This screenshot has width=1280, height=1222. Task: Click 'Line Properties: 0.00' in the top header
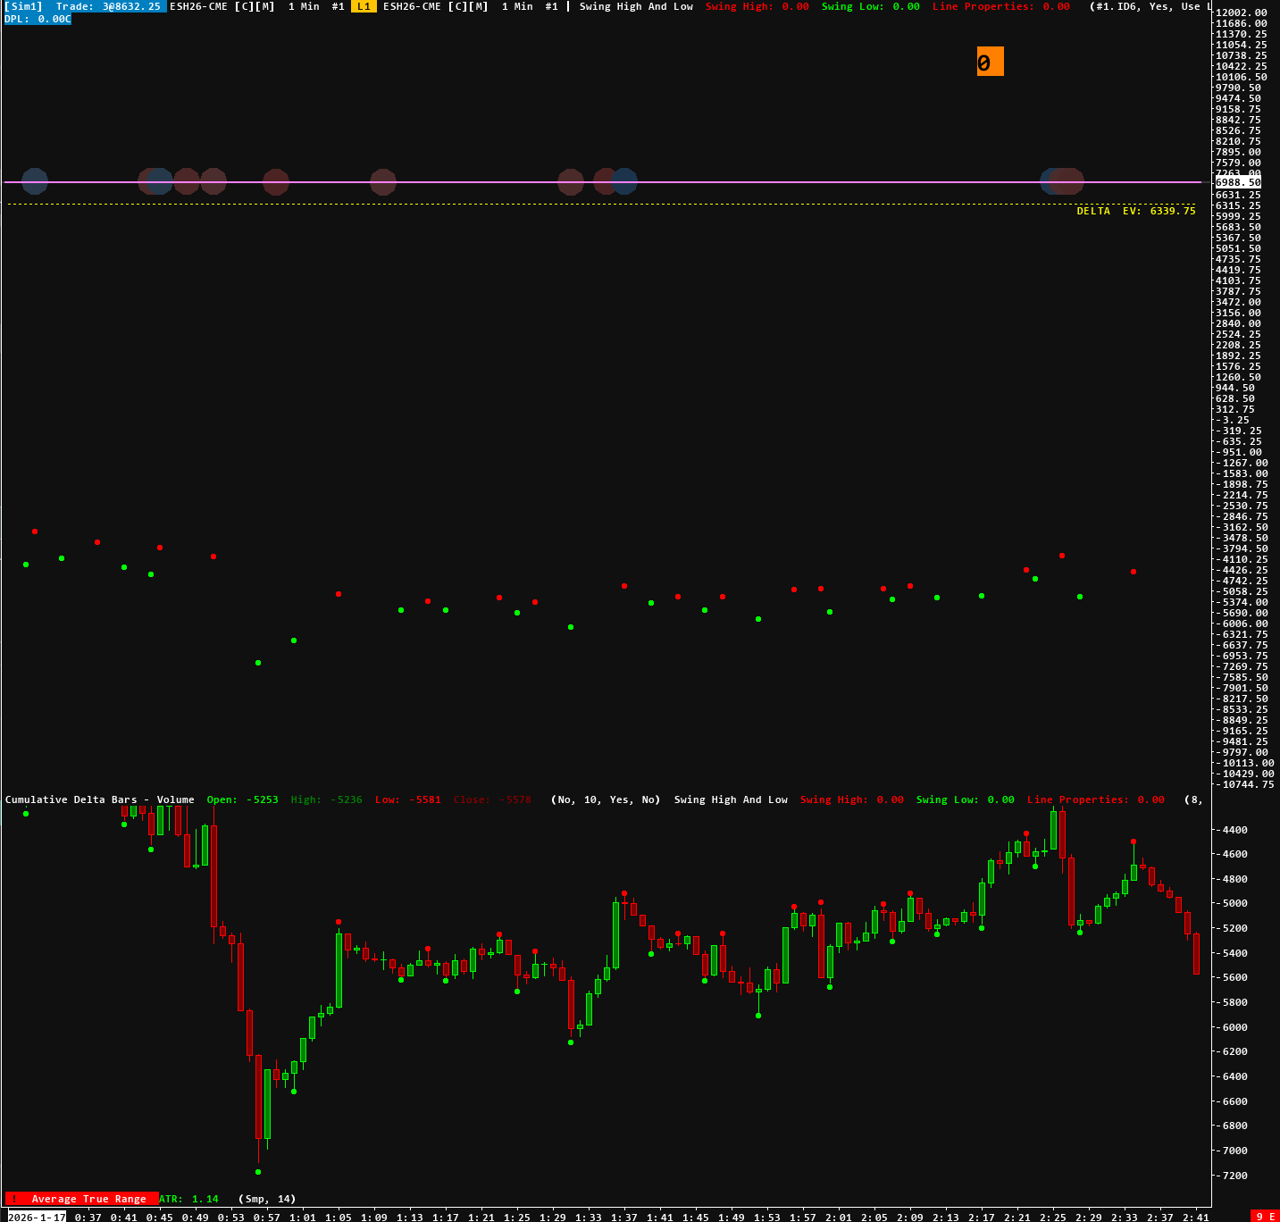(1001, 6)
